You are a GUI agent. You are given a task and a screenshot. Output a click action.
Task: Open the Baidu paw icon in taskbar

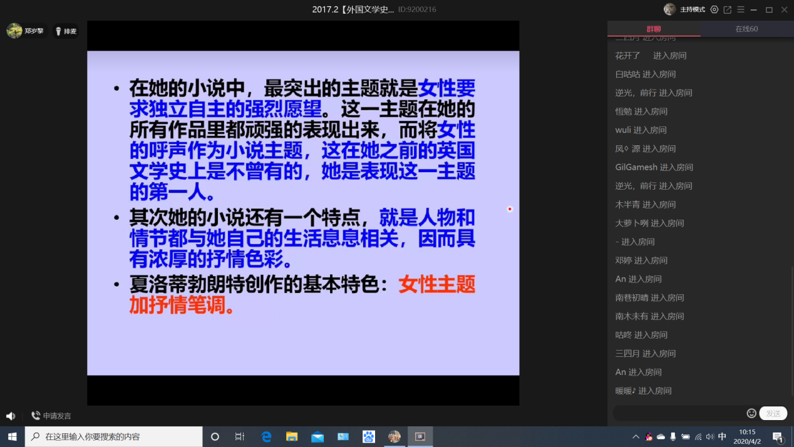pyautogui.click(x=369, y=436)
